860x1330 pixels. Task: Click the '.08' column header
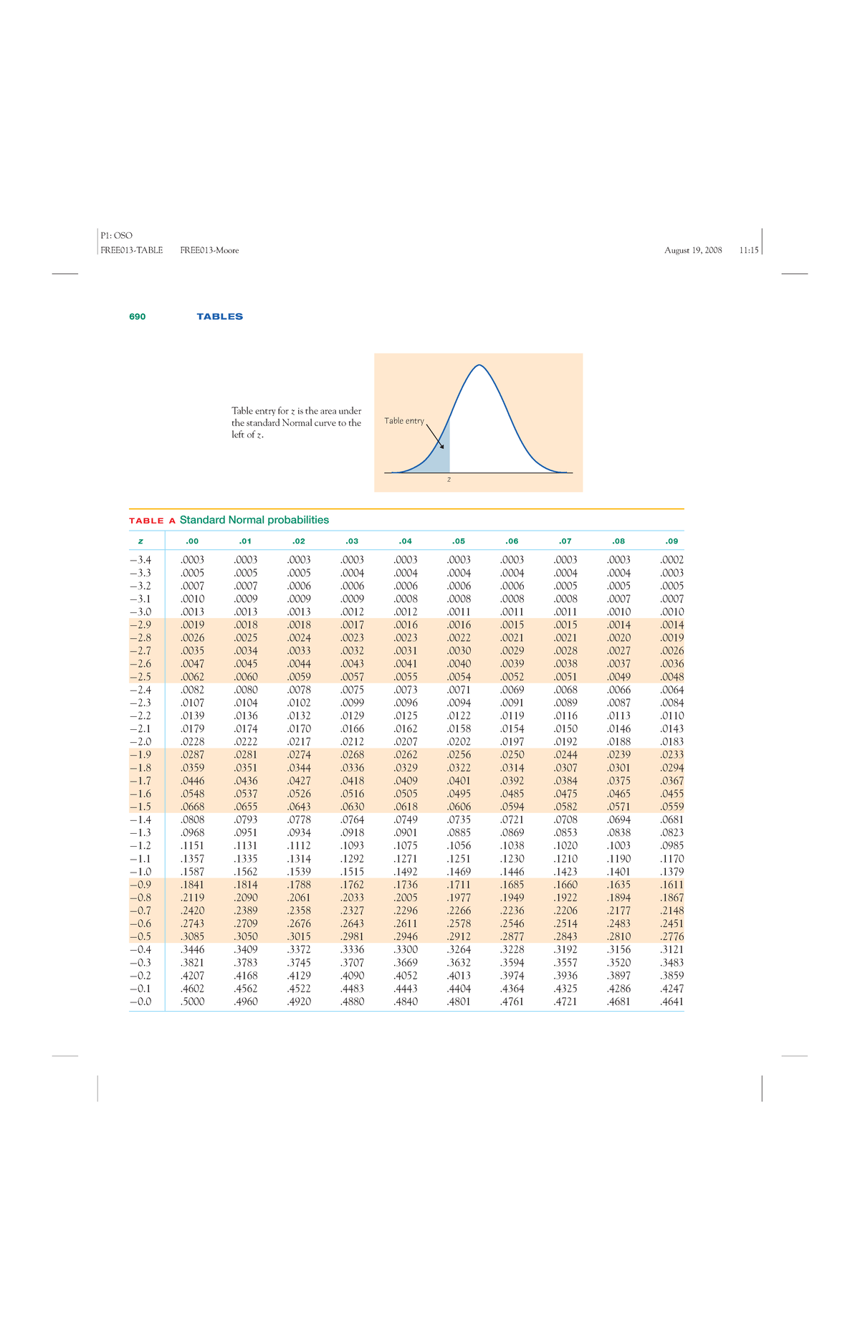click(618, 541)
